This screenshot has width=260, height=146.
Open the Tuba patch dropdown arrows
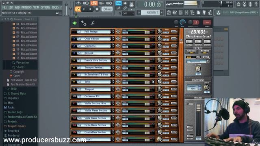coord(113,82)
